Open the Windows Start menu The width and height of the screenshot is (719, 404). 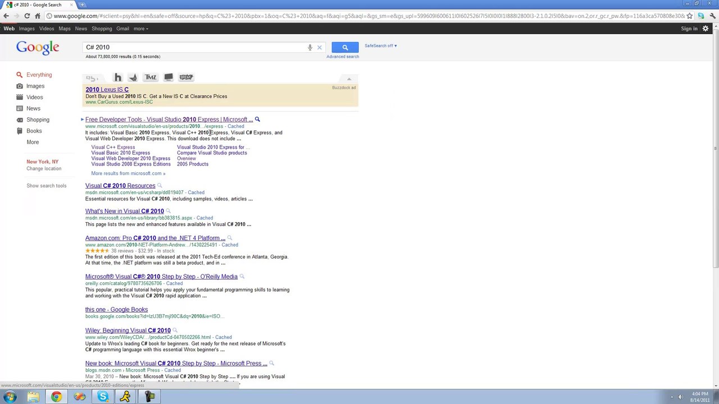[10, 397]
